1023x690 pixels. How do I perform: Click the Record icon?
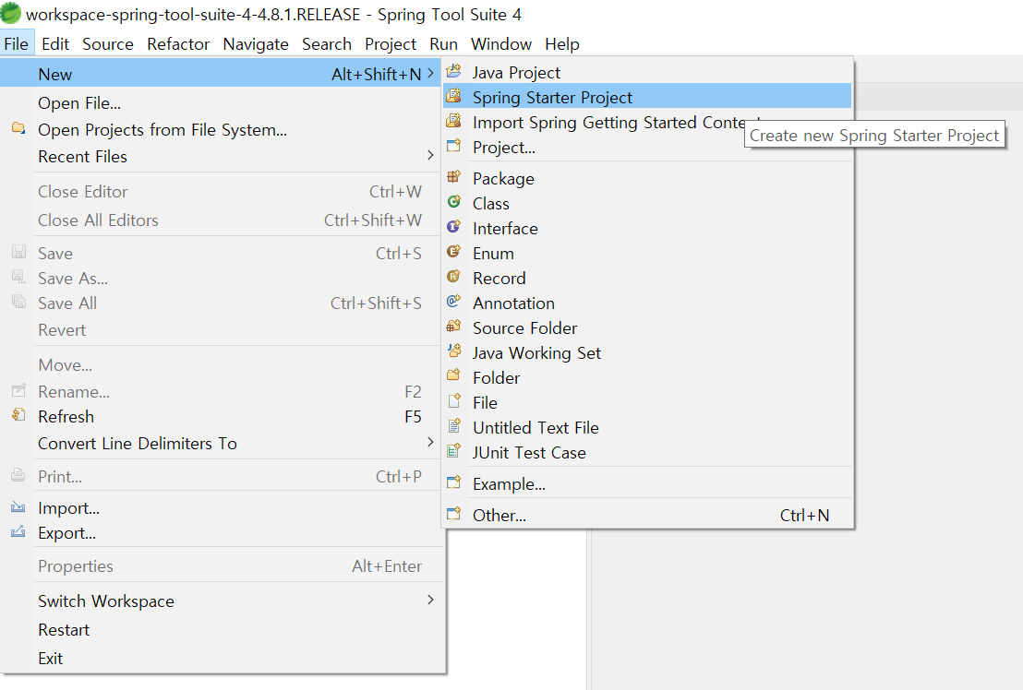pos(454,277)
